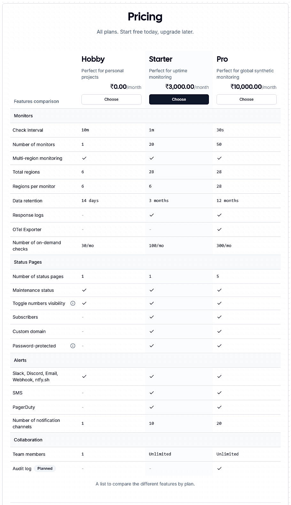The width and height of the screenshot is (291, 505).
Task: Click the info icon beside Toggle numbers visibility
Action: [73, 303]
